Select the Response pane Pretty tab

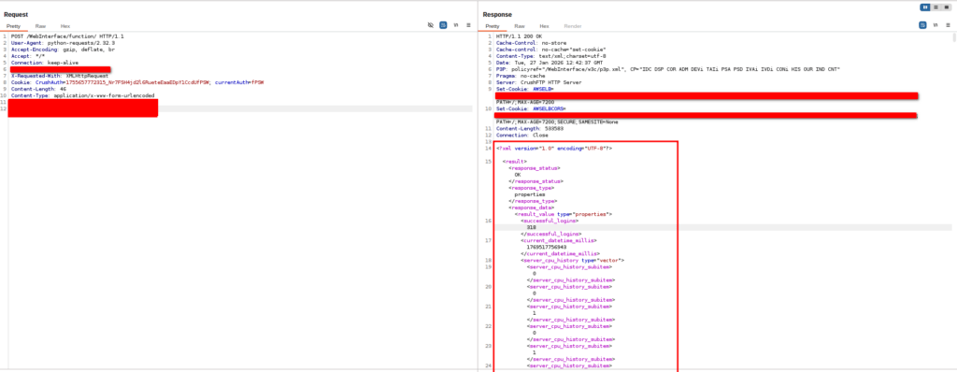493,26
